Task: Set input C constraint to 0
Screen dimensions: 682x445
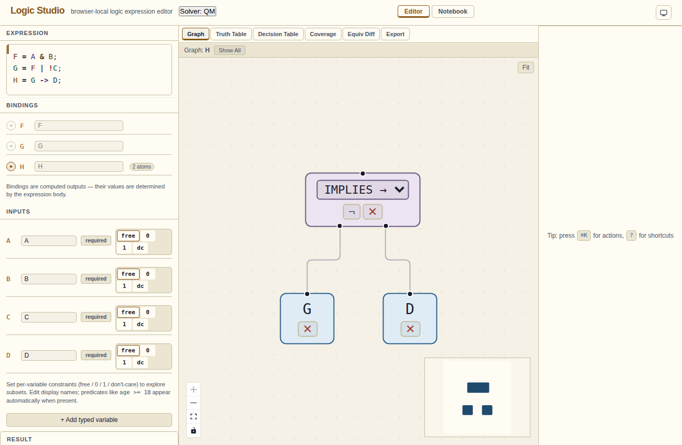Action: pos(147,312)
